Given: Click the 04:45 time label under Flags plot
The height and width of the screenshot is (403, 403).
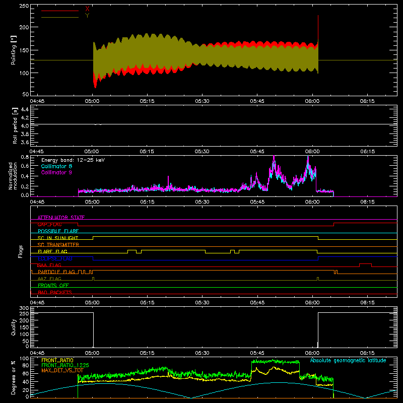Looking at the screenshot, I should click(37, 303).
